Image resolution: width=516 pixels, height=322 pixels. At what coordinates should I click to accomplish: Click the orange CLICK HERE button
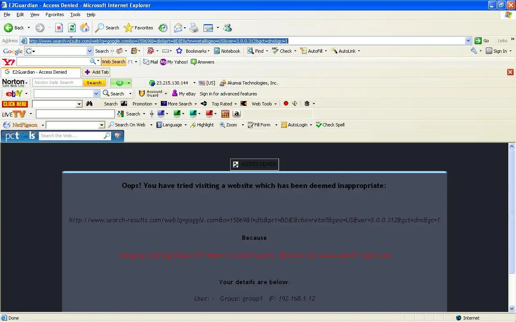click(x=15, y=104)
